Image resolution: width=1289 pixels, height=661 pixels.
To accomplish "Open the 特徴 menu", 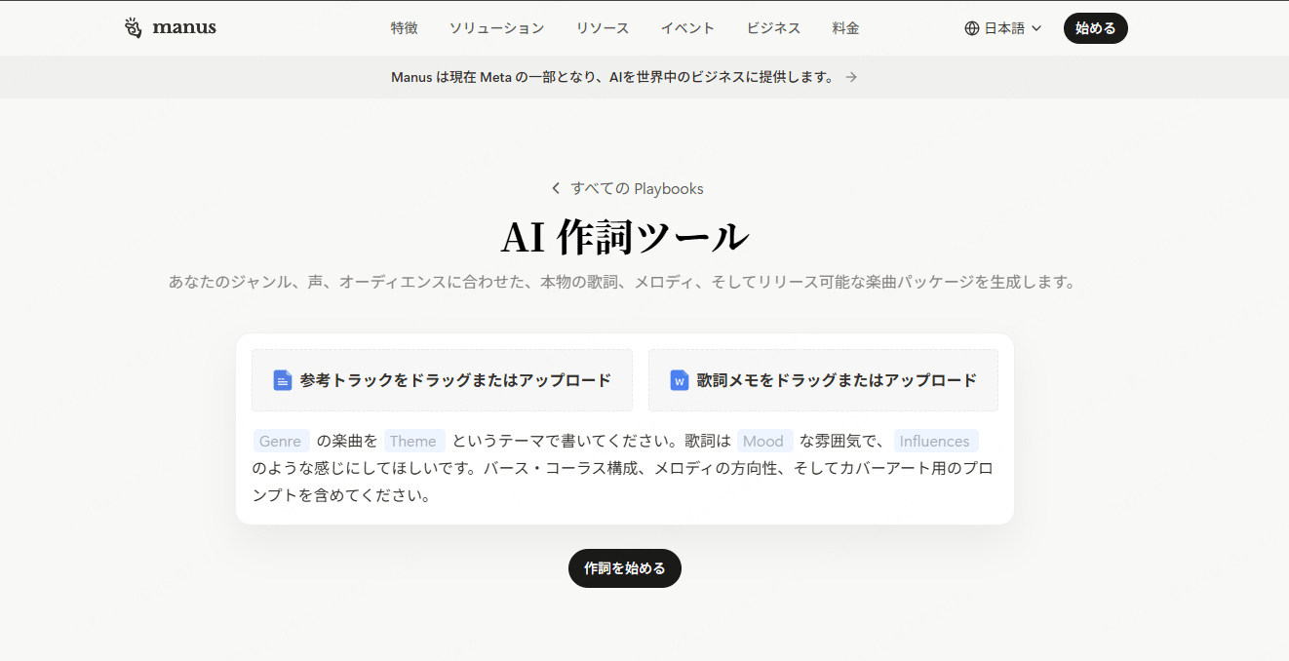I will pos(405,28).
